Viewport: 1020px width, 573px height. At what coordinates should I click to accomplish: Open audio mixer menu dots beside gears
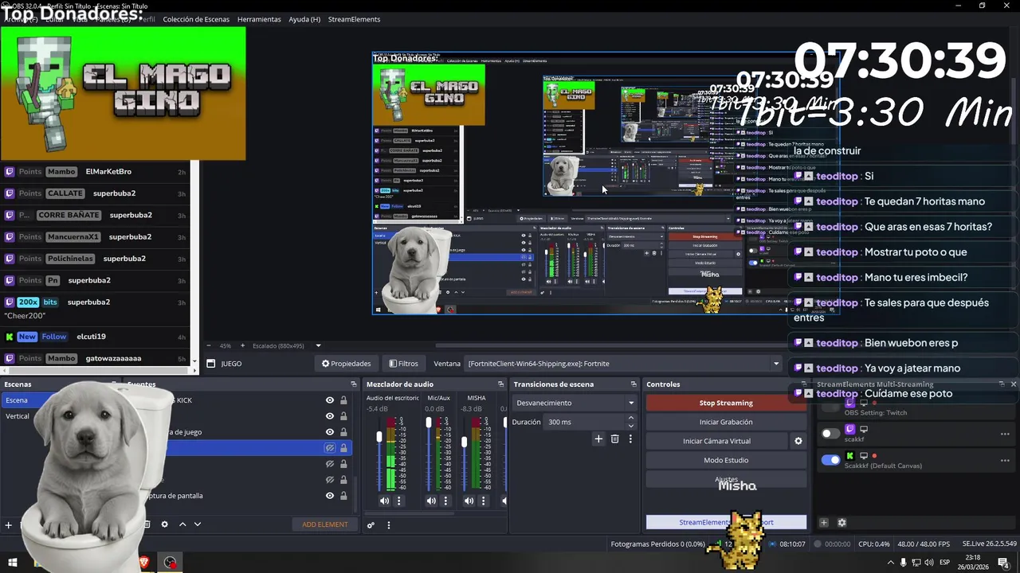(389, 525)
